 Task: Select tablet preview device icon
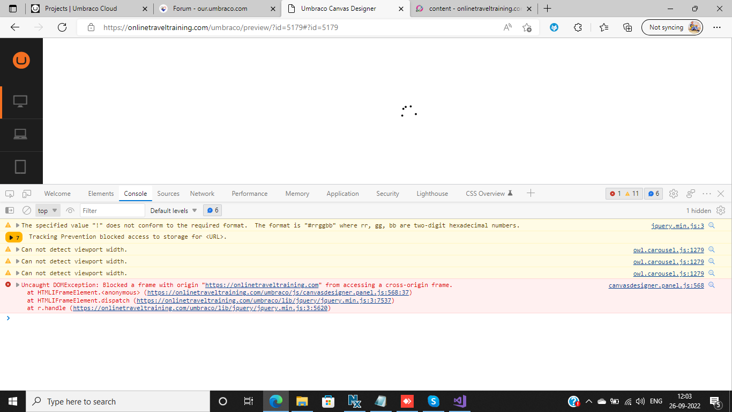point(20,167)
